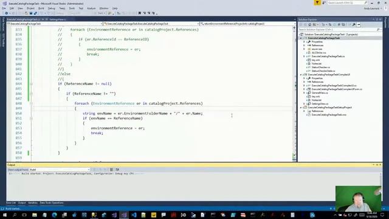Select ExecuteCatalogPackageTask.cs in Solution Explorer
This screenshot has width=389, height=219.
coord(328,57)
